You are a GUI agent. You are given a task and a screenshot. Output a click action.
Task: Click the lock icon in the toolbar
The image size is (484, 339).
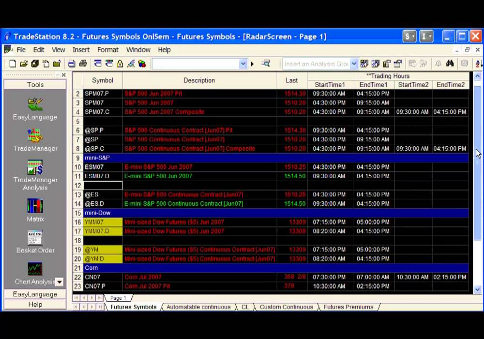[120, 64]
